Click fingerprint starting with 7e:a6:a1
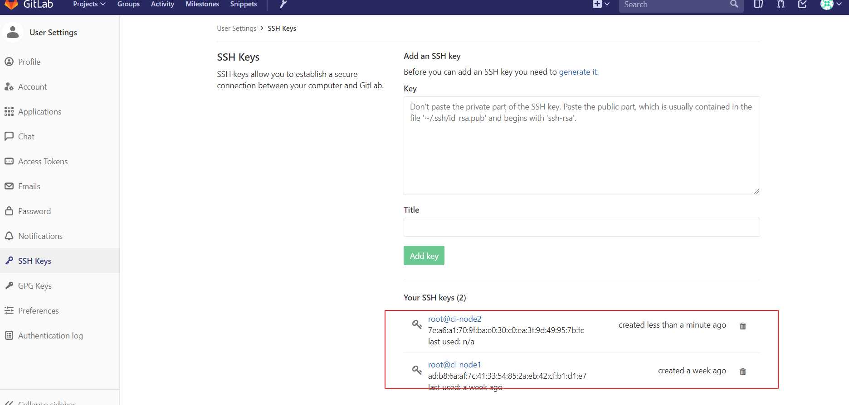Image resolution: width=849 pixels, height=405 pixels. point(506,330)
